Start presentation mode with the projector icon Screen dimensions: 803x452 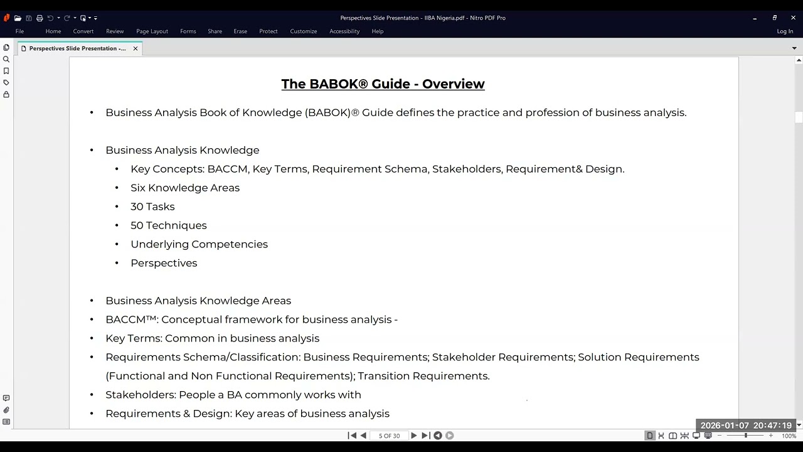click(708, 436)
